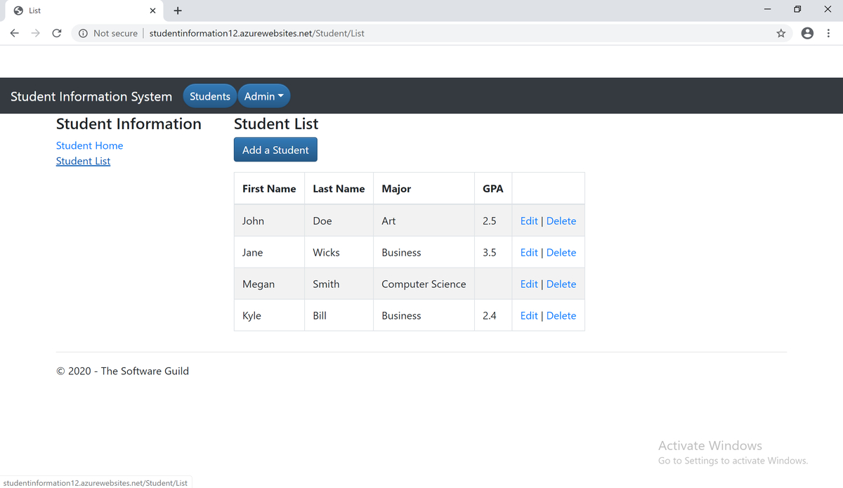This screenshot has height=488, width=843.
Task: Open a new browser tab
Action: tap(178, 11)
